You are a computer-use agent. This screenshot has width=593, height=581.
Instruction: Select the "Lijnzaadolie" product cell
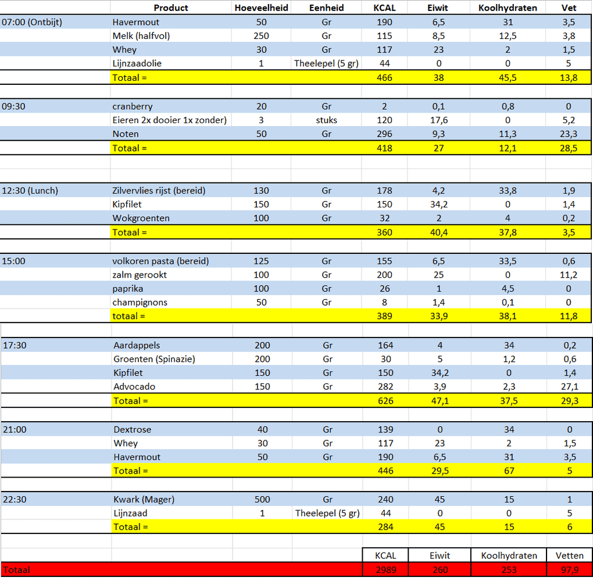[137, 63]
